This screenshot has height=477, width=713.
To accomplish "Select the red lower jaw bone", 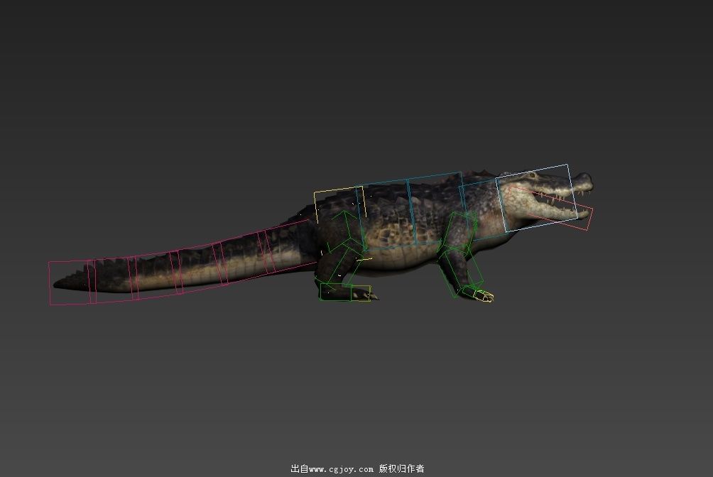I will click(x=550, y=208).
